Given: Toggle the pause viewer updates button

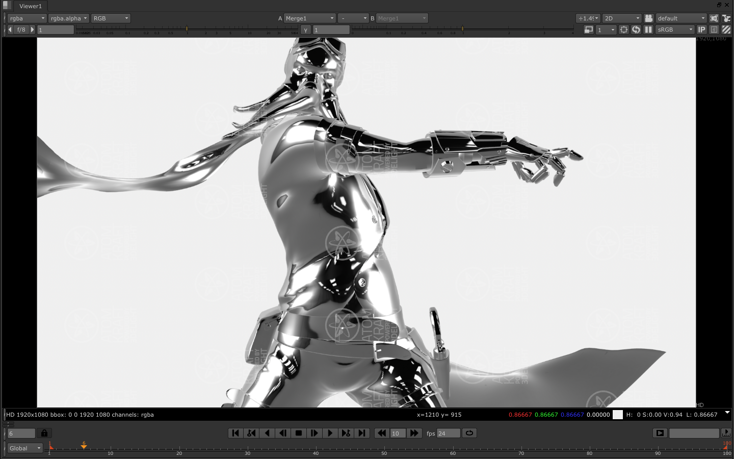Looking at the screenshot, I should (x=648, y=30).
